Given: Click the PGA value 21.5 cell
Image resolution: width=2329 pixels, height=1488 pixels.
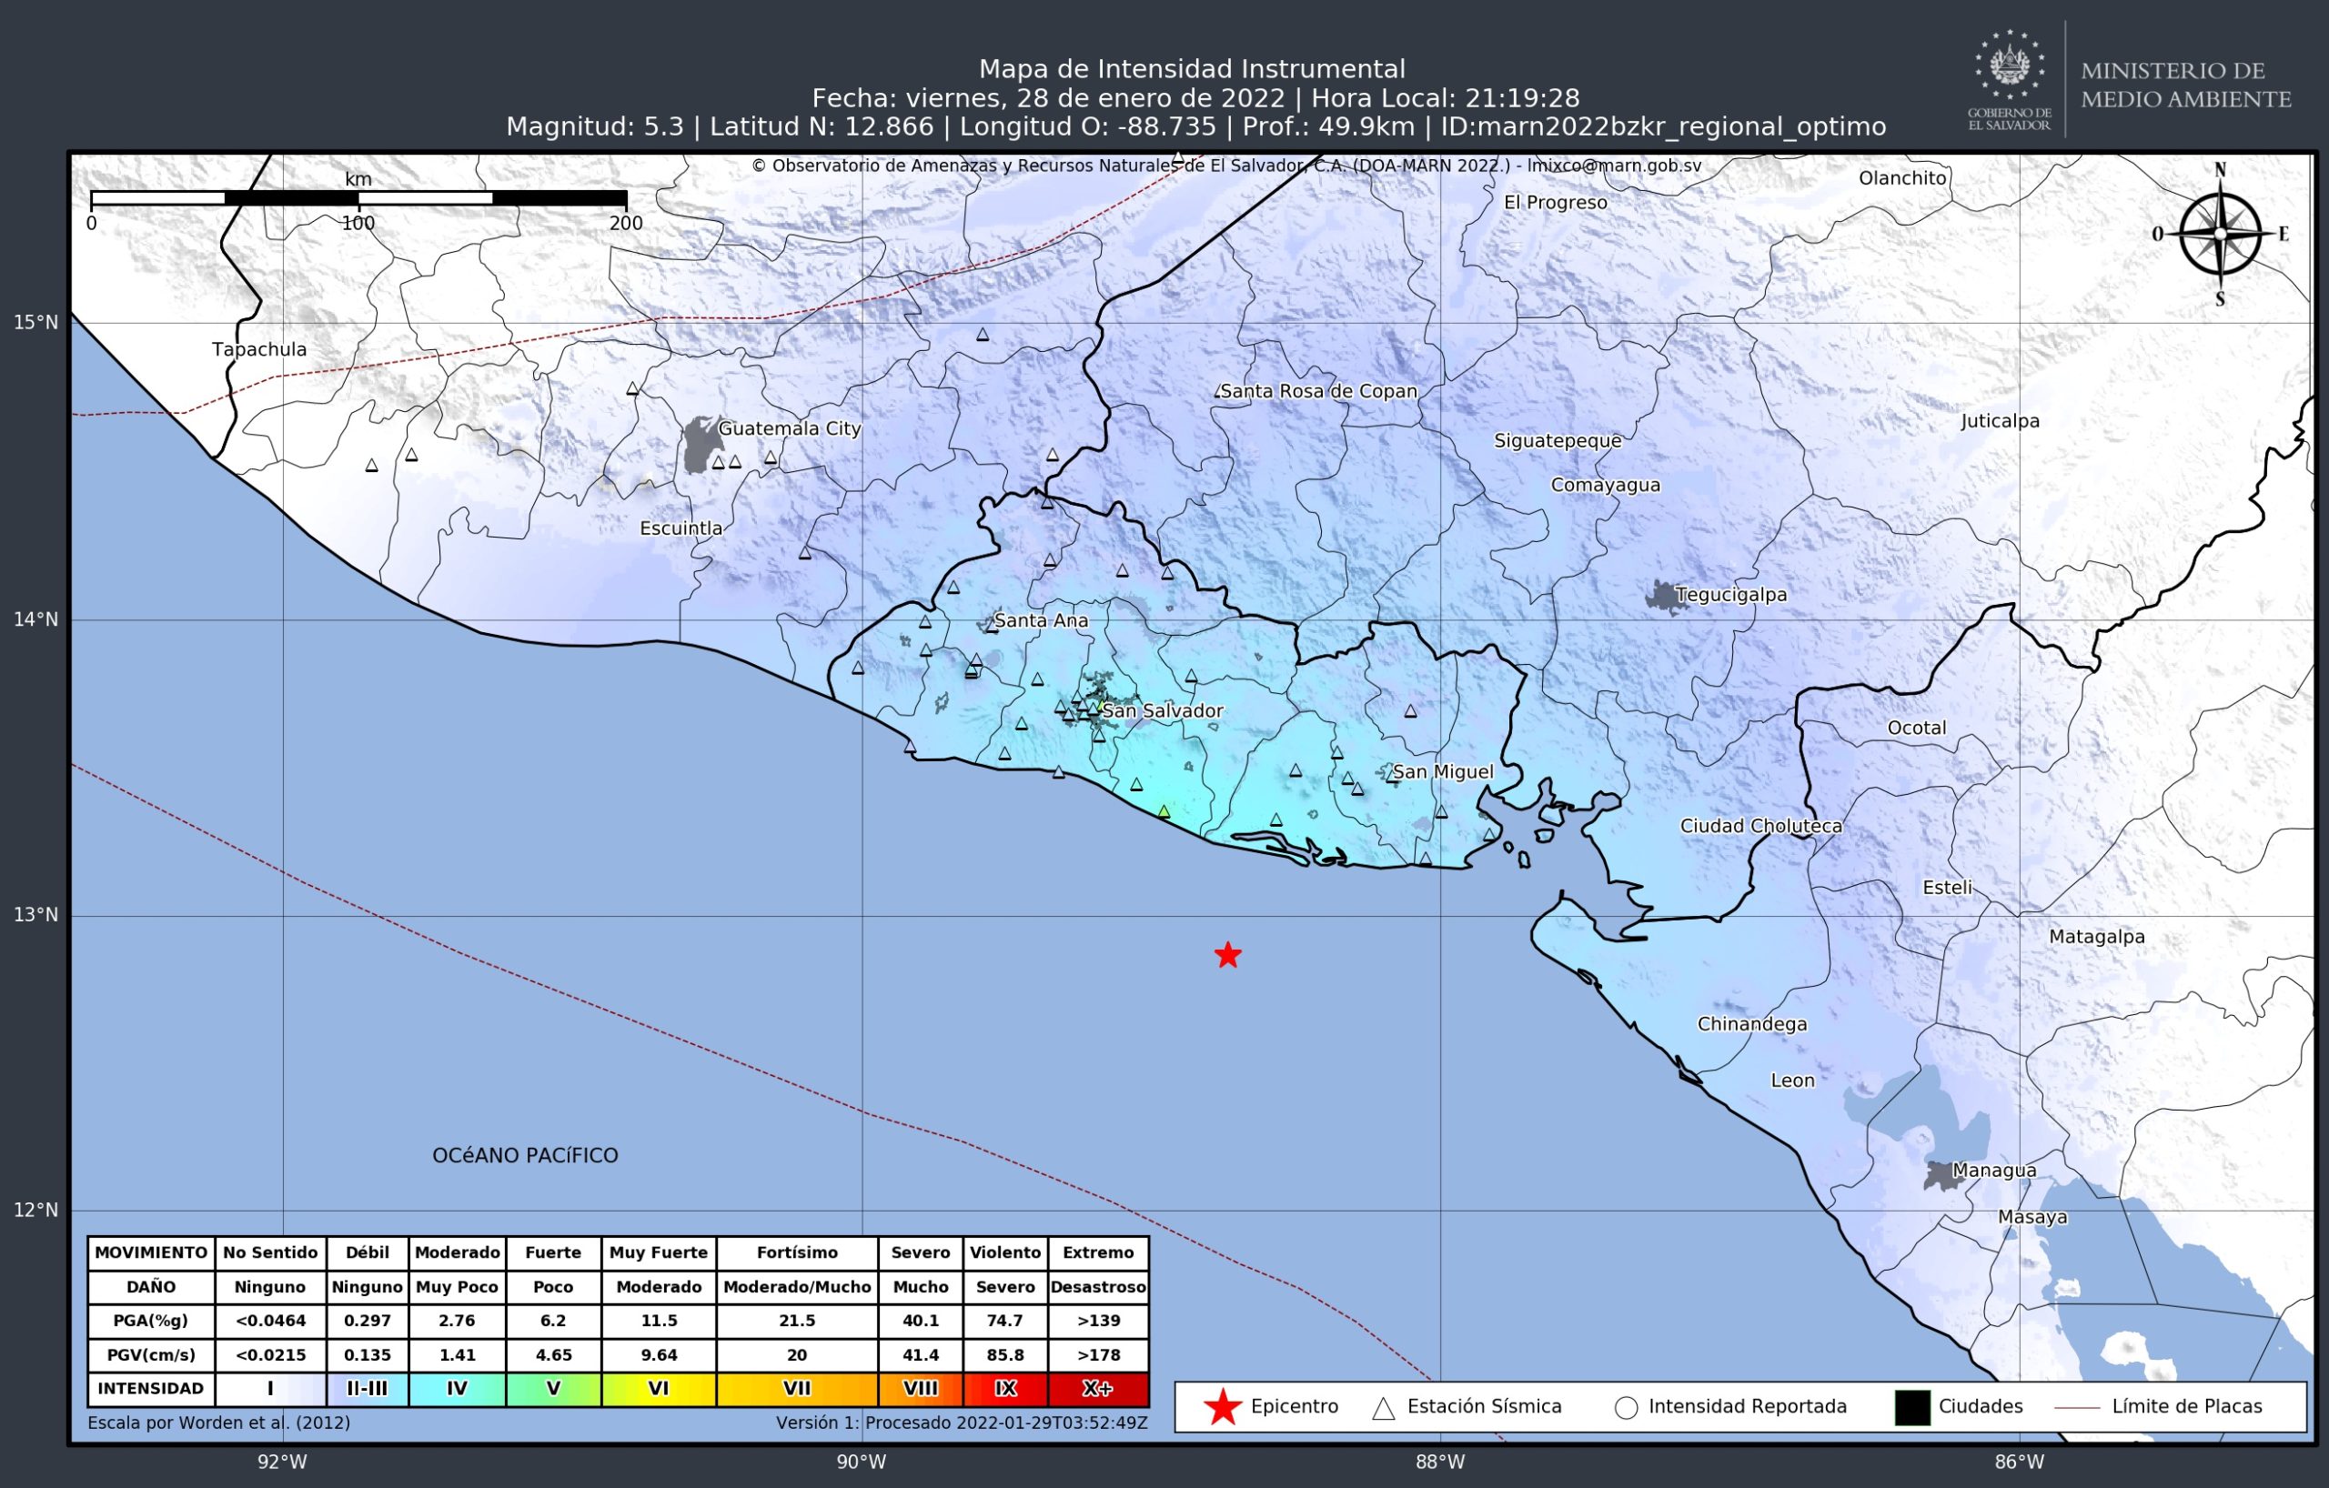Looking at the screenshot, I should click(x=797, y=1321).
